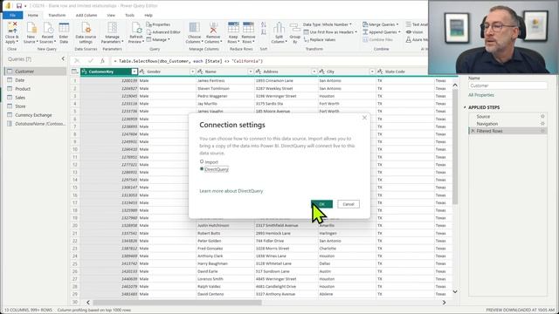Expand the Manage dropdown in Query group
Image resolution: width=559 pixels, height=314 pixels.
(158, 40)
